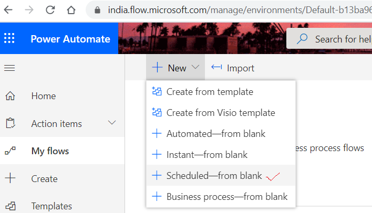Expand the Action items chevron
Image resolution: width=372 pixels, height=213 pixels.
pos(112,123)
